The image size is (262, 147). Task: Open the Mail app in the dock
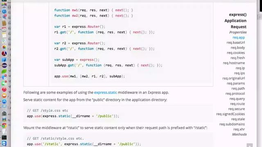click(x=4, y=17)
